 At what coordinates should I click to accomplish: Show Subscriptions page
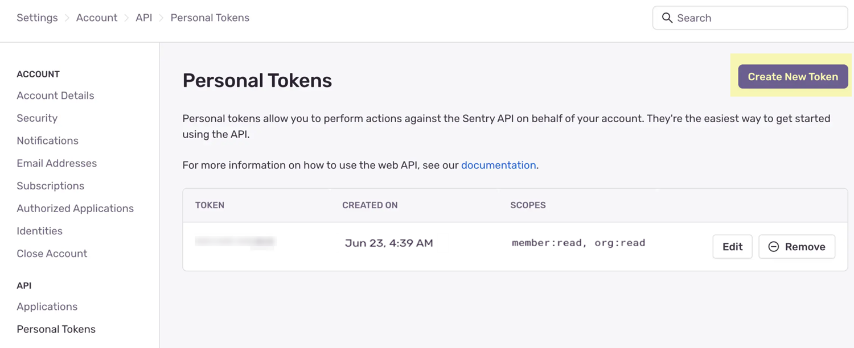pyautogui.click(x=50, y=186)
